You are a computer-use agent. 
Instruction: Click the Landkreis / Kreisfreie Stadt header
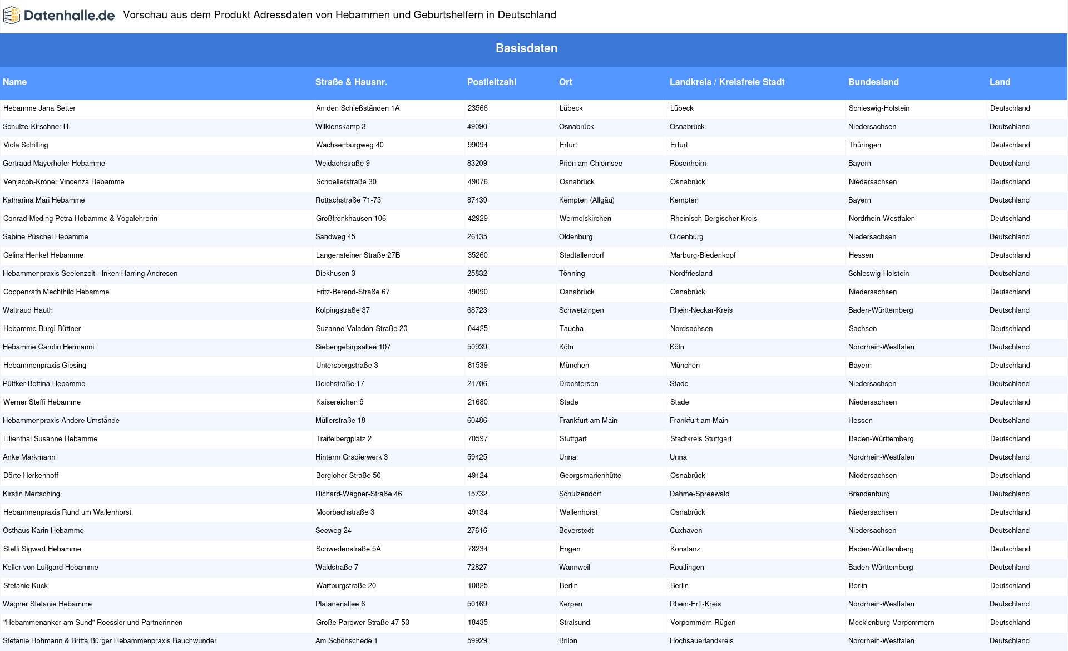[727, 82]
